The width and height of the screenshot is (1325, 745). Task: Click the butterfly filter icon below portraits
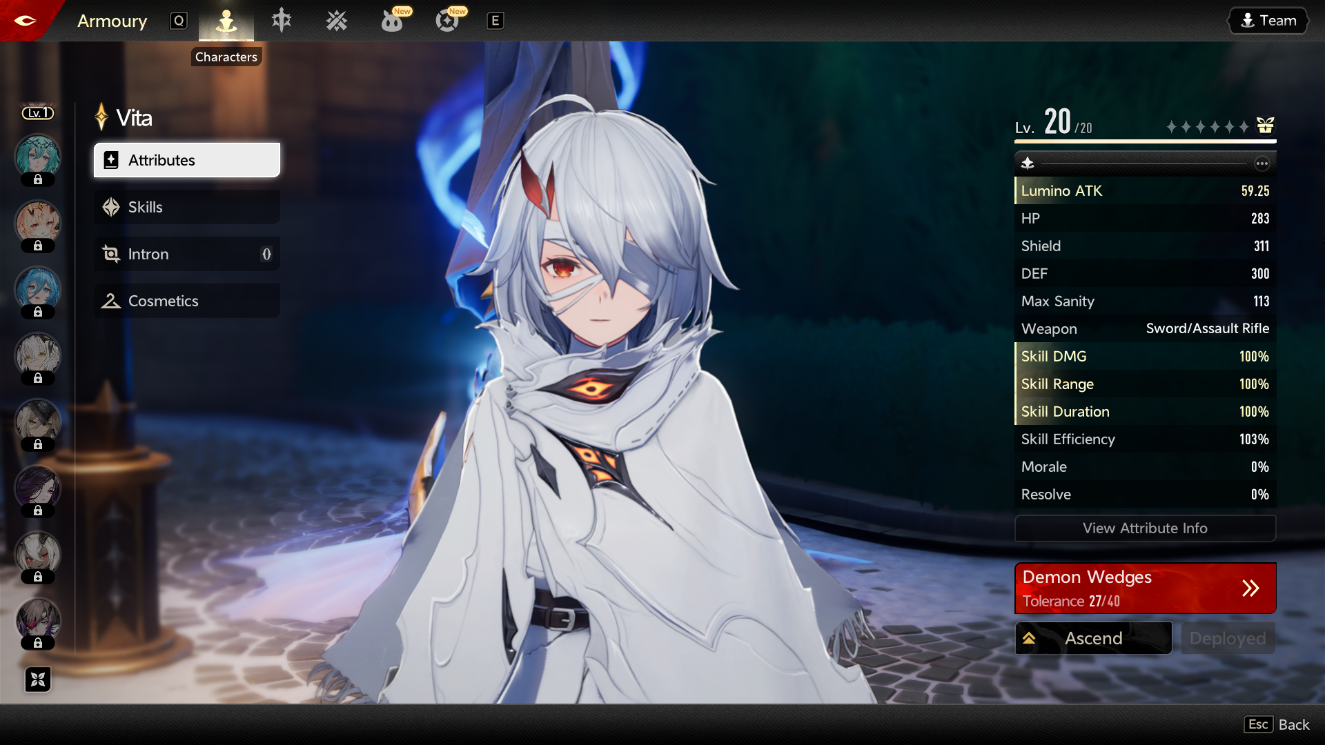click(x=38, y=679)
